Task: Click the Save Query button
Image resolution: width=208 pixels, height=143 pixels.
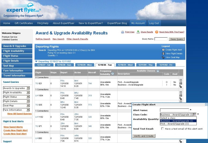Action: [x=177, y=39]
